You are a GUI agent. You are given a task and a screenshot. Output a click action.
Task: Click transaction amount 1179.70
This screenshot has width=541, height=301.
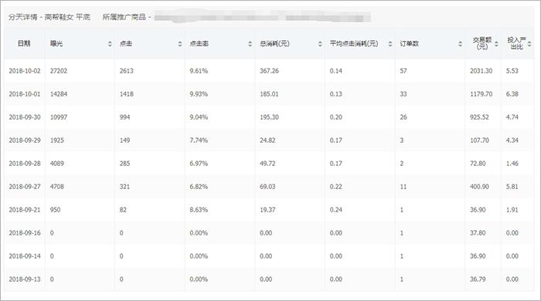click(481, 94)
